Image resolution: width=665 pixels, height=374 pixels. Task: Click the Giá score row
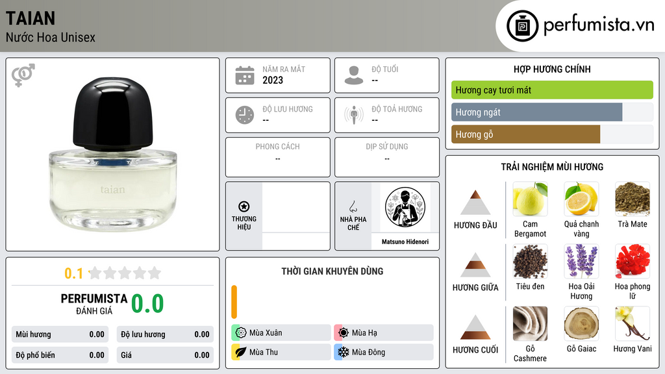tap(165, 355)
